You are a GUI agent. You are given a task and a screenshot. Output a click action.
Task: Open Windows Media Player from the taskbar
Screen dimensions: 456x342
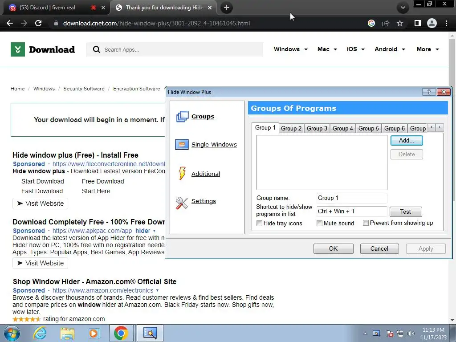click(x=94, y=333)
